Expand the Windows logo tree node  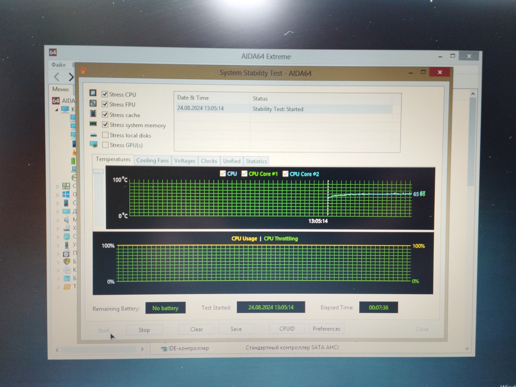(x=58, y=195)
